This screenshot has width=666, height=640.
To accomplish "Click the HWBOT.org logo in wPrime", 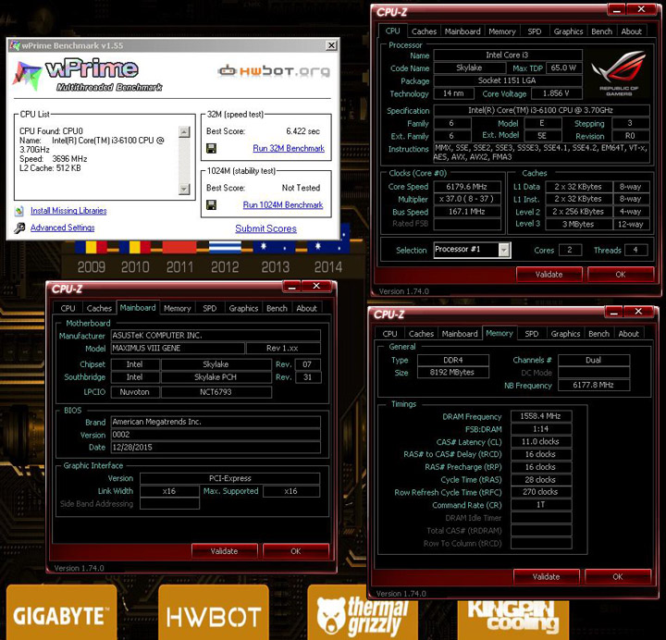I will (274, 71).
